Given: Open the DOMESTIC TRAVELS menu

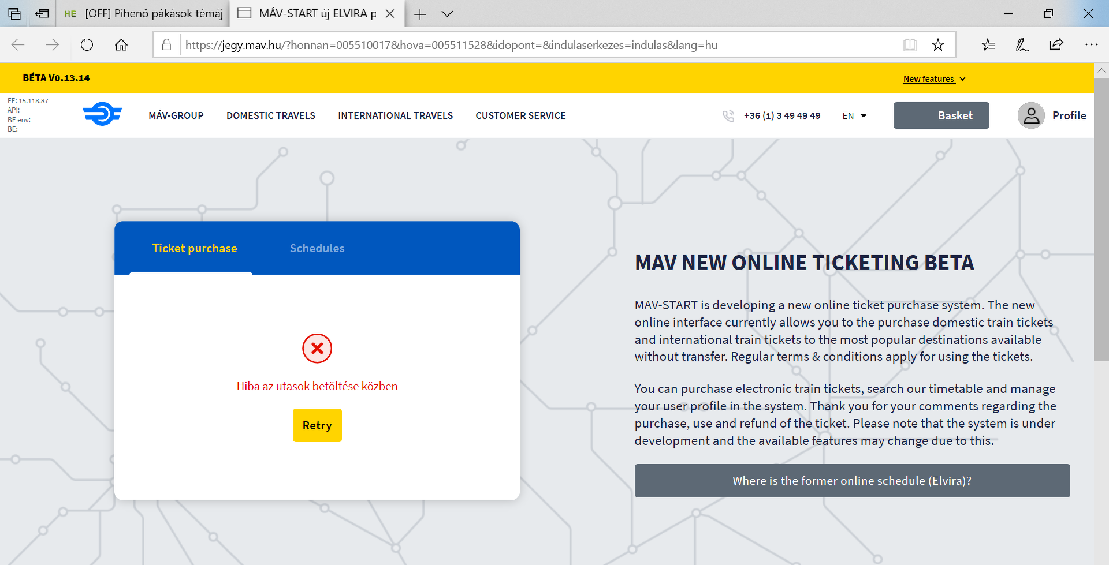Looking at the screenshot, I should (271, 116).
